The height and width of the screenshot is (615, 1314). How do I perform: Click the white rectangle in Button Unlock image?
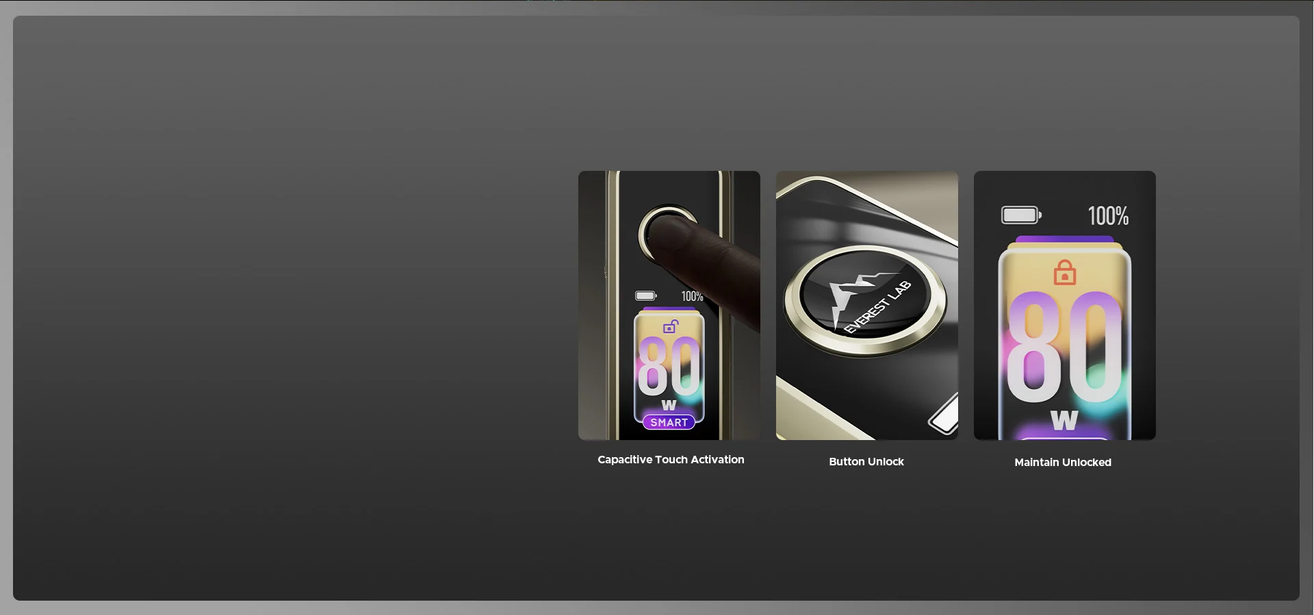(x=945, y=414)
